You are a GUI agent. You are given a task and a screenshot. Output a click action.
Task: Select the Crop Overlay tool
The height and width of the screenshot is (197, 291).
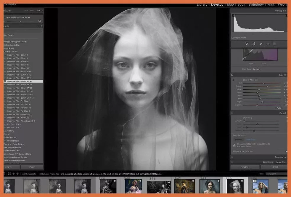tap(253, 44)
